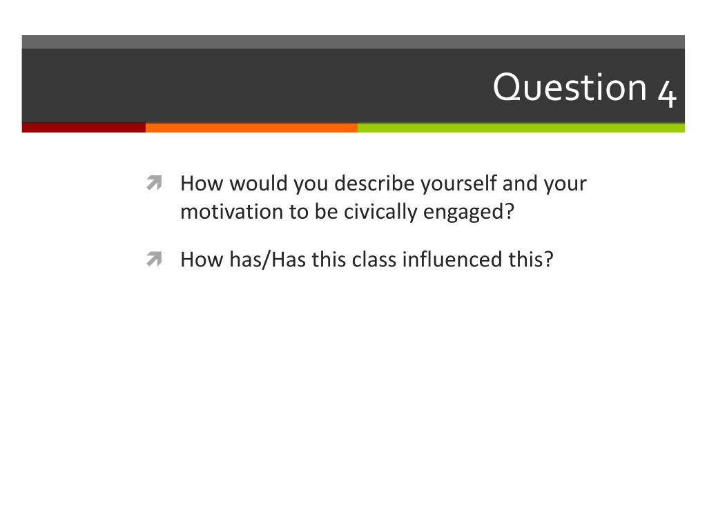707x530 pixels.
Task: Click the line 'How would you describe yourself and your'
Action: coord(383,184)
